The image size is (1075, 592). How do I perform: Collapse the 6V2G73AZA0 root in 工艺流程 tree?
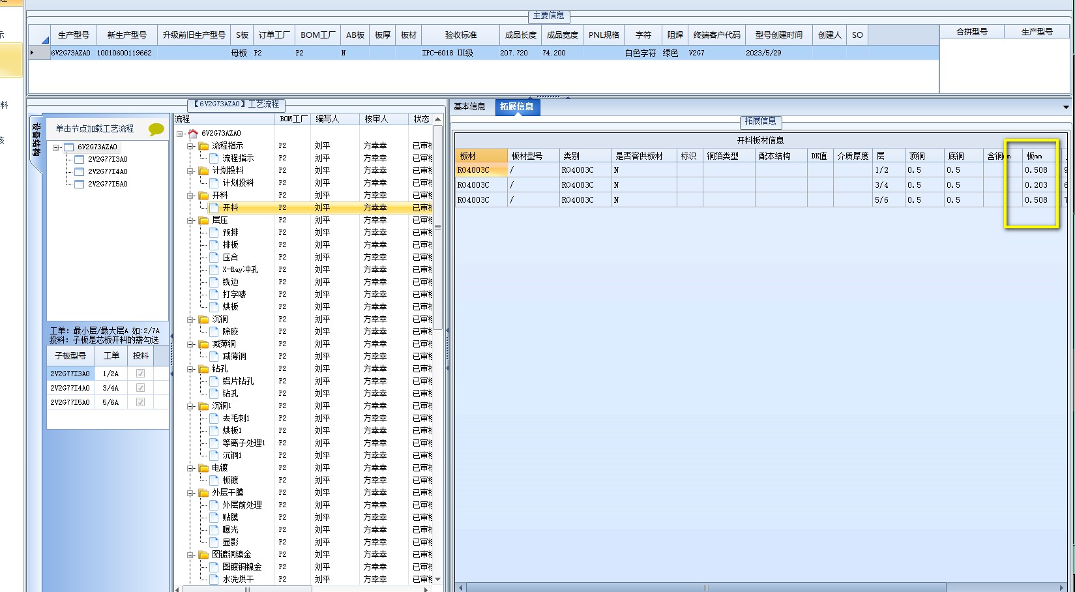pos(180,134)
